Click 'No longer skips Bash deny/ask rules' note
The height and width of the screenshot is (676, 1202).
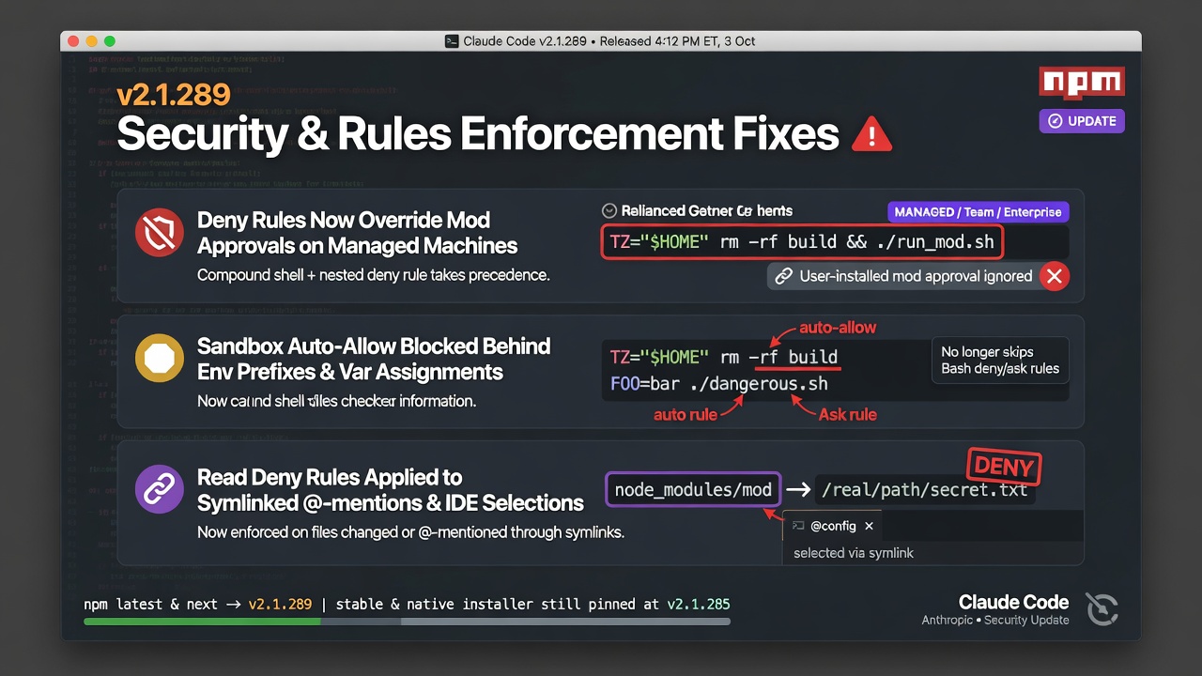(x=1000, y=360)
